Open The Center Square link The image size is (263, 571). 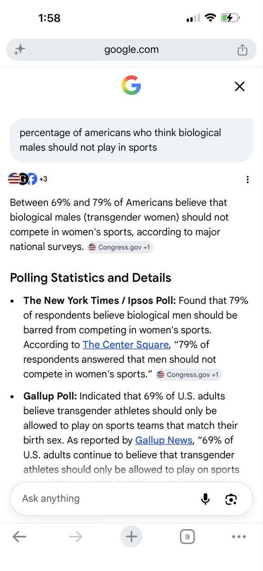pos(125,345)
